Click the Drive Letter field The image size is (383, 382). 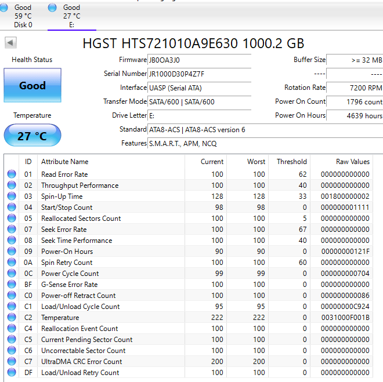click(199, 115)
